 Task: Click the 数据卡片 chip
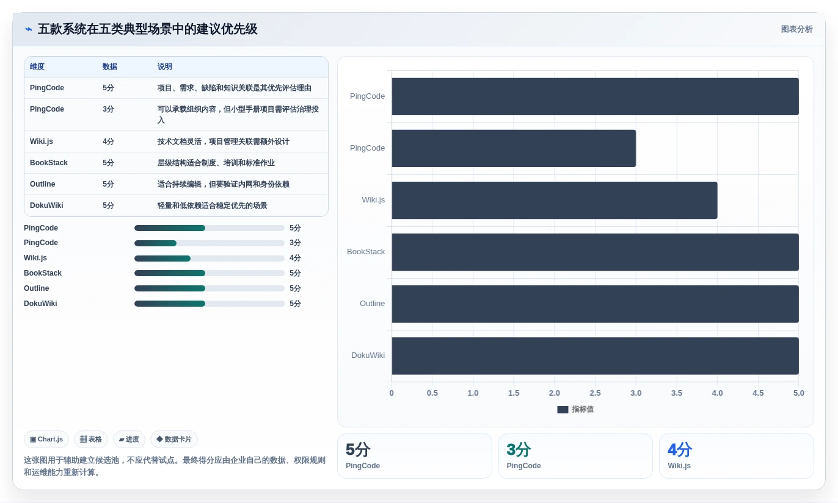(174, 440)
